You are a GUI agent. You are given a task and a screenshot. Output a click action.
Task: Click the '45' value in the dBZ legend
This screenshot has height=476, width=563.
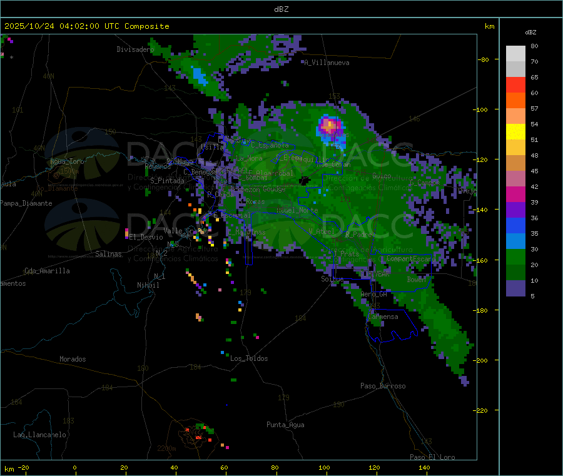pos(534,171)
